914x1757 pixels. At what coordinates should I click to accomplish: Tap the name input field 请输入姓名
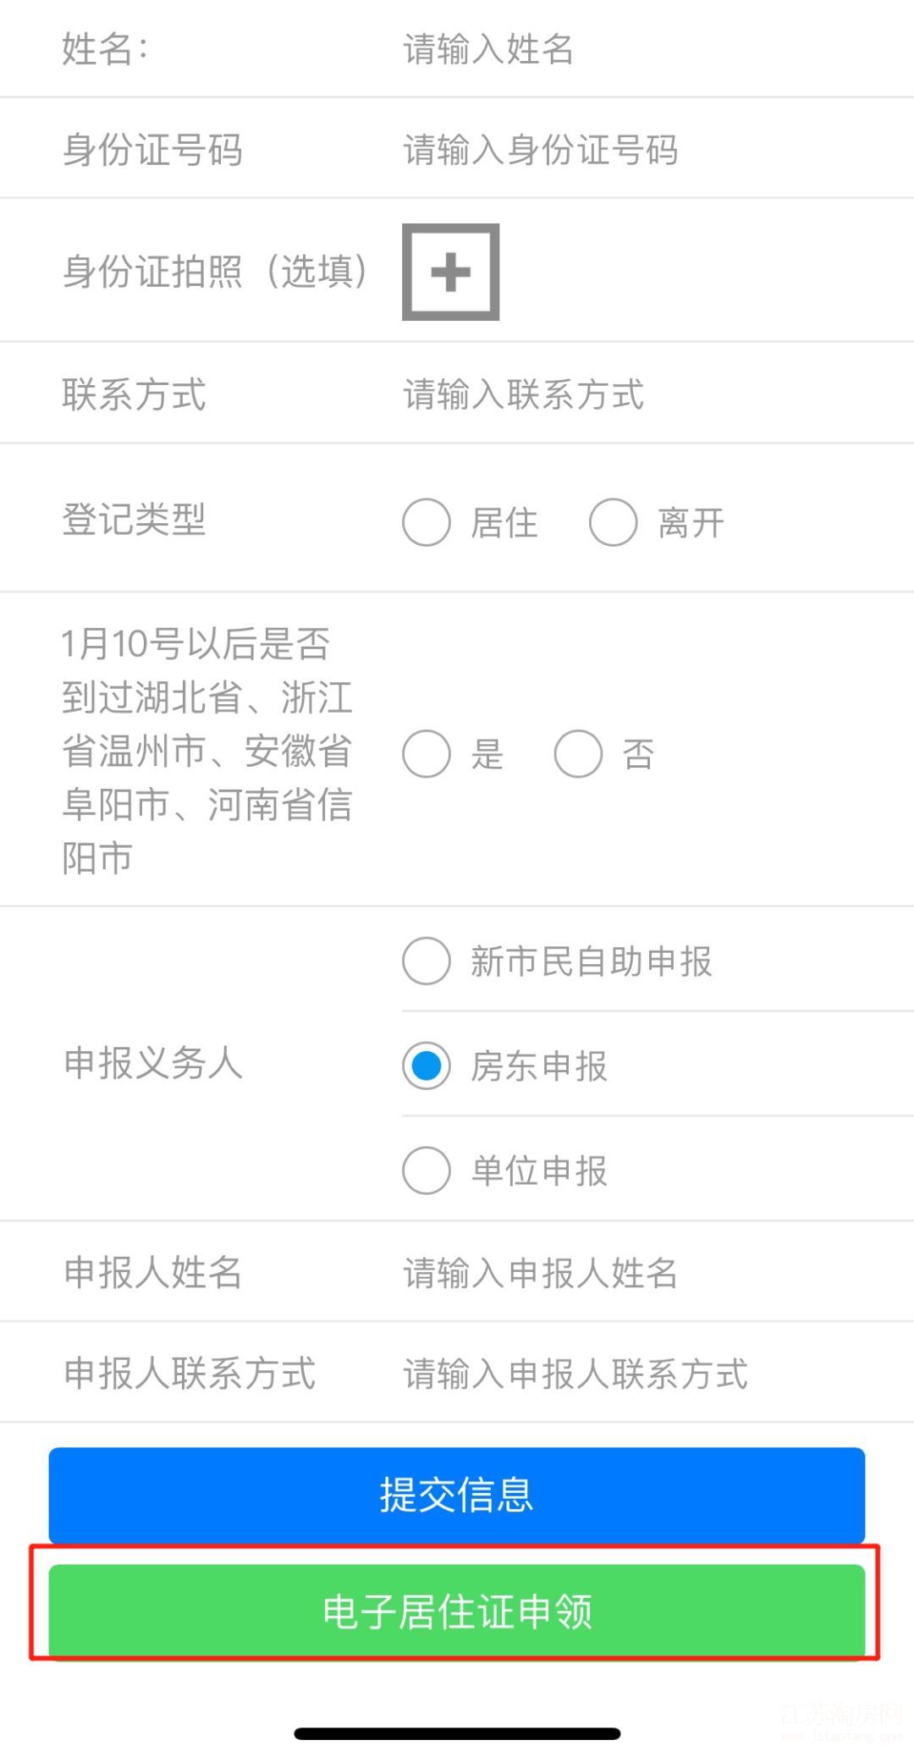pos(487,51)
